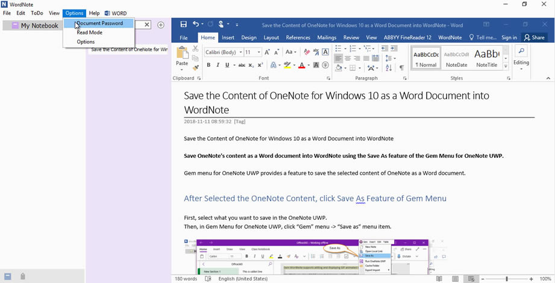Screen dimensions: 555x283
Task: Switch to the Insert ribbon tab
Action: point(228,37)
